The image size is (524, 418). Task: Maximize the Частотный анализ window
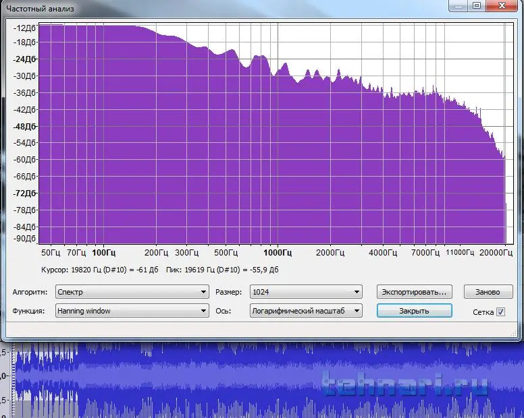(x=477, y=6)
